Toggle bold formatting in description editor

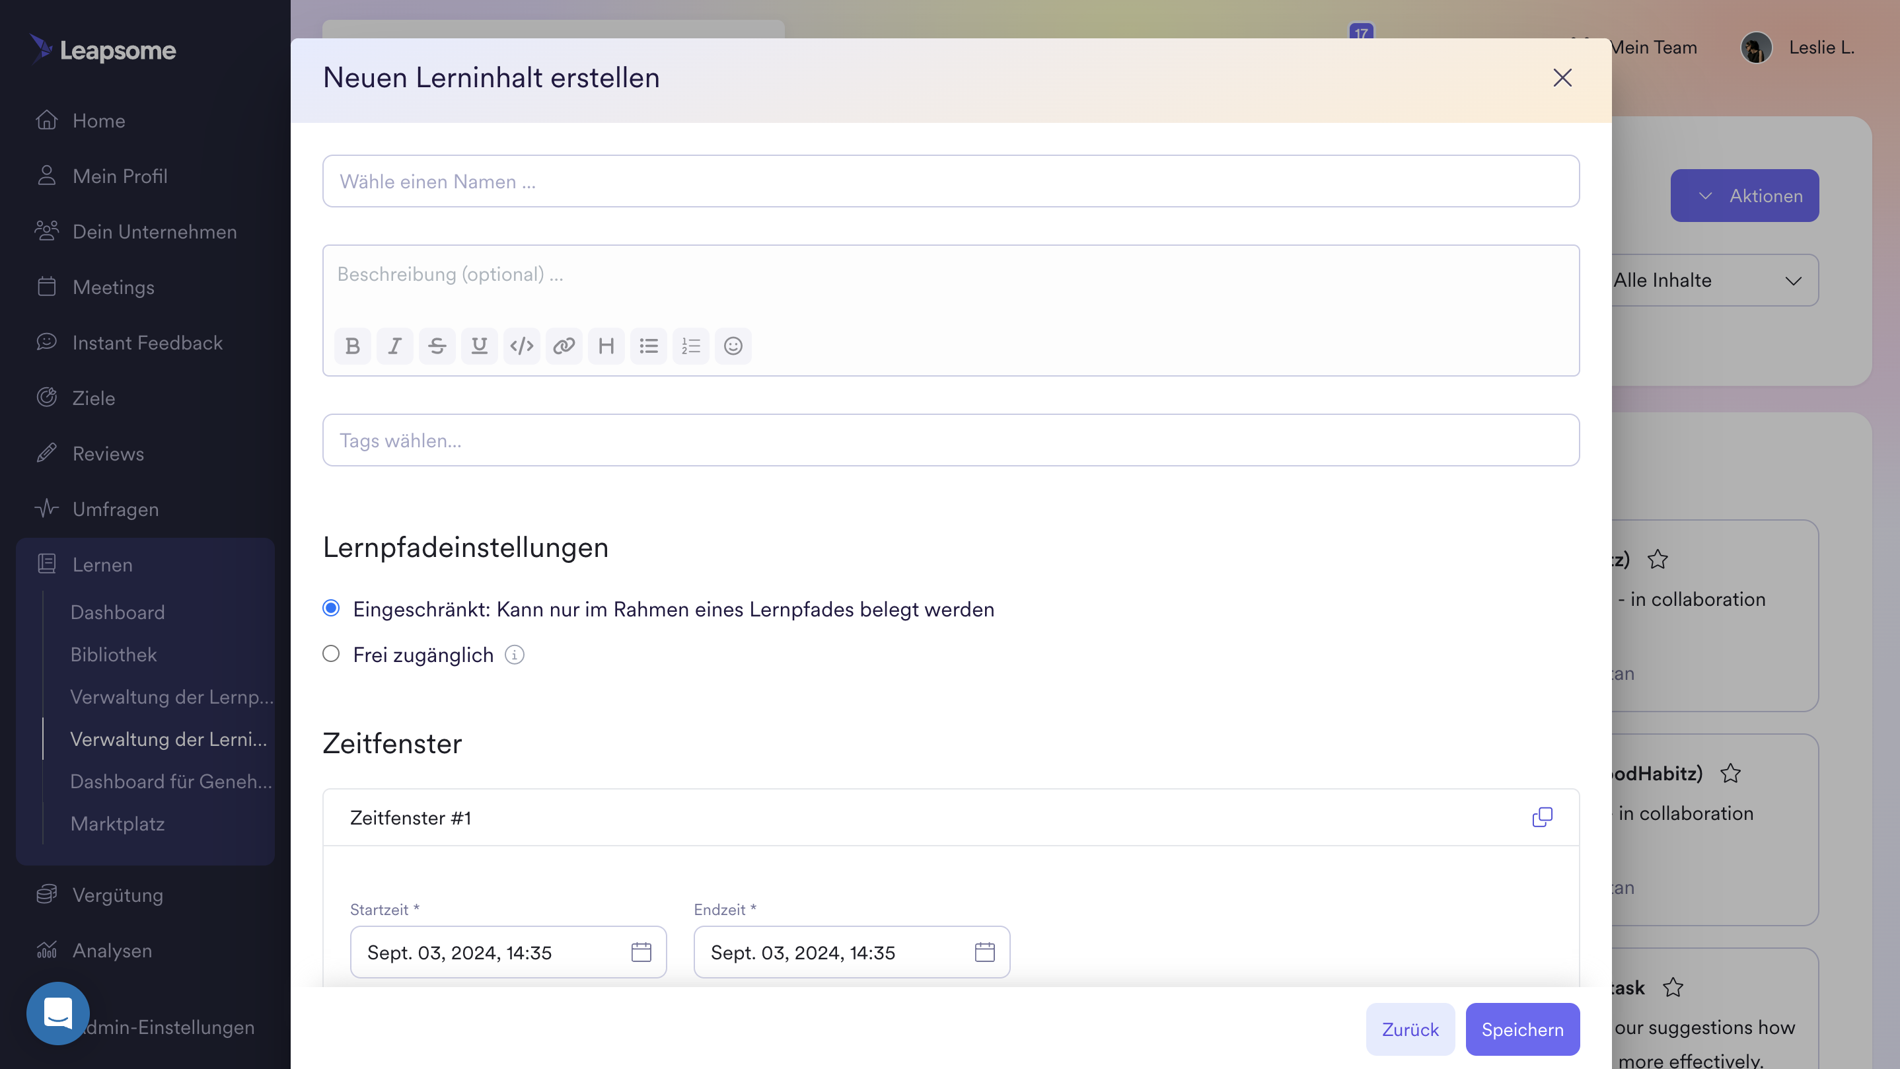point(353,346)
